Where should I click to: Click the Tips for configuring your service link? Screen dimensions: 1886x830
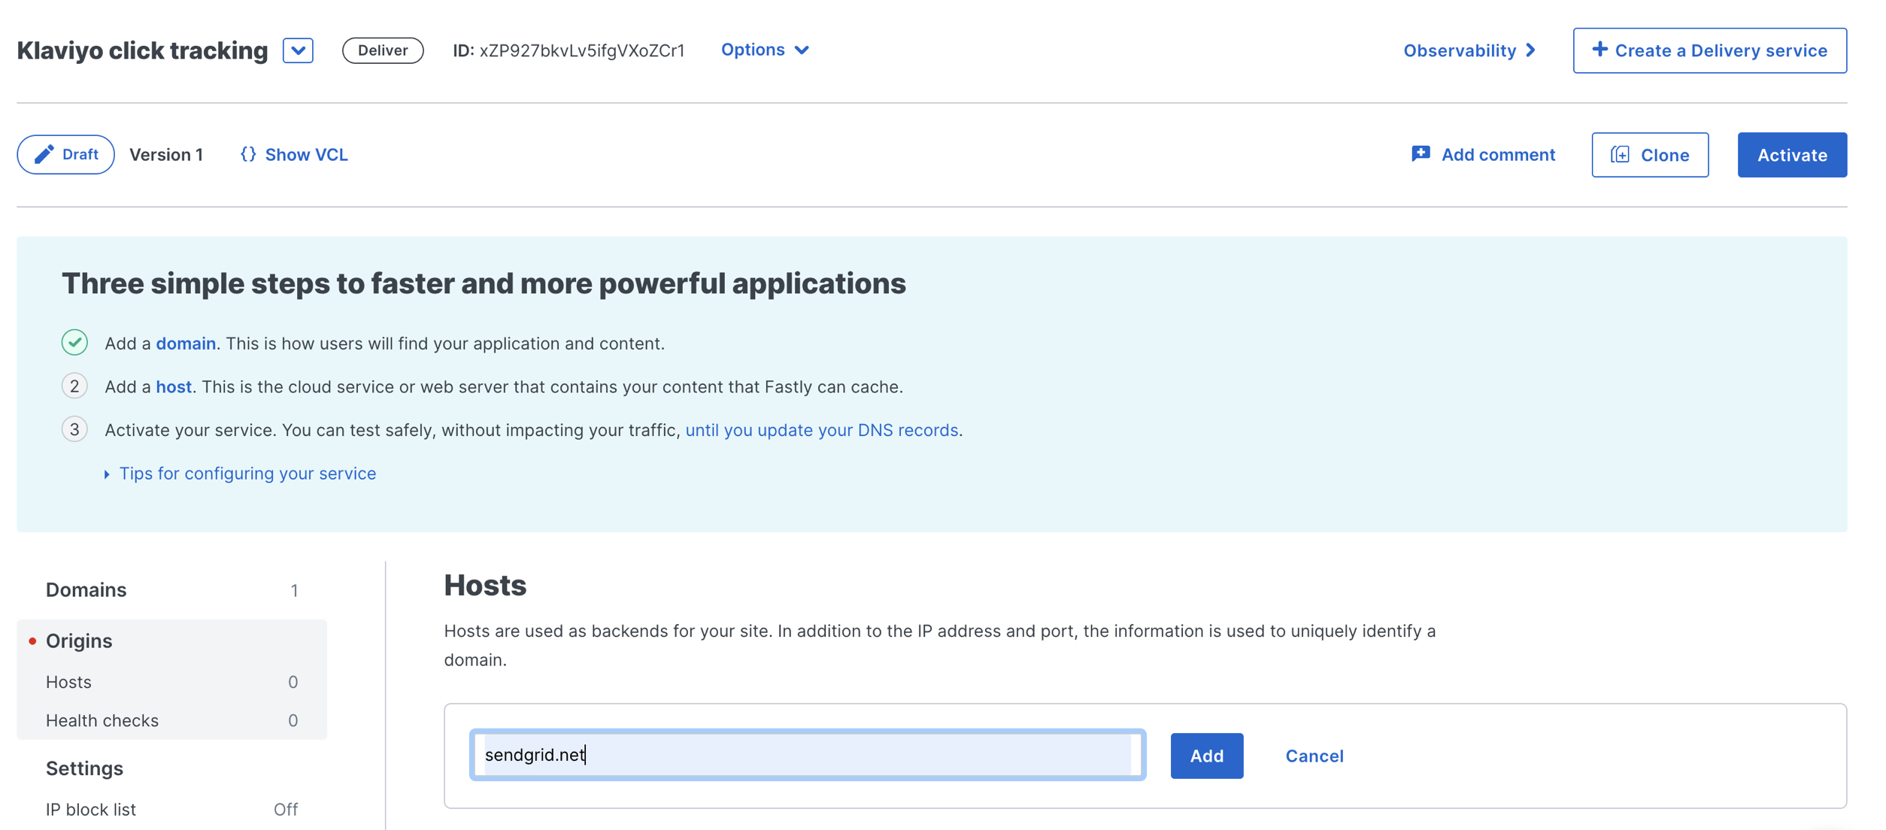(247, 473)
